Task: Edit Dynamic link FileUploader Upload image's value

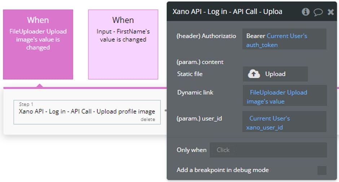Action: [285, 96]
